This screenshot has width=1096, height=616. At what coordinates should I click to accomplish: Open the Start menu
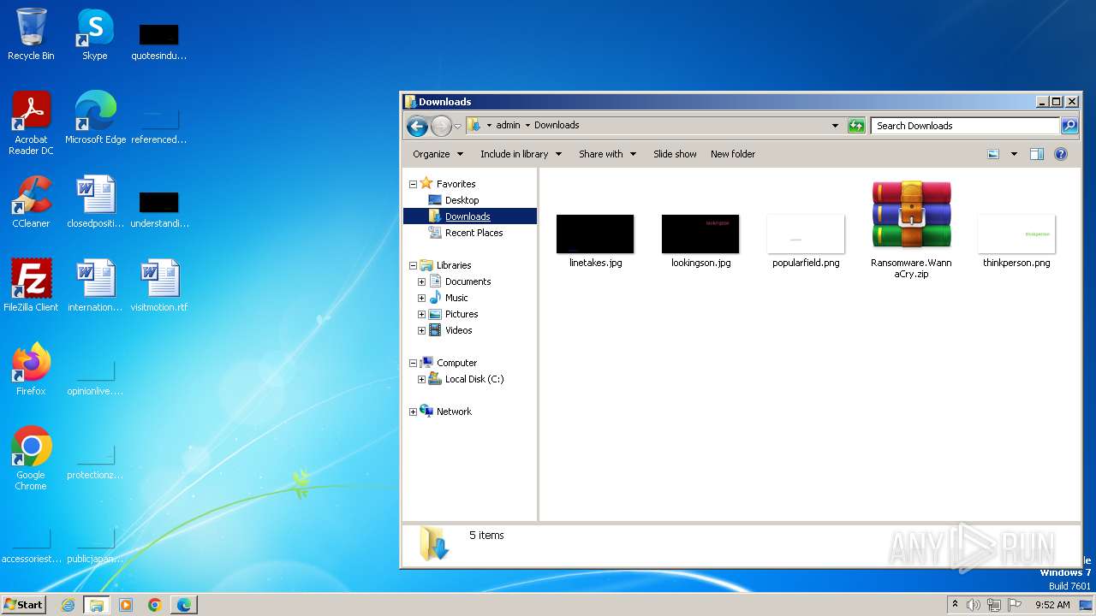(23, 604)
